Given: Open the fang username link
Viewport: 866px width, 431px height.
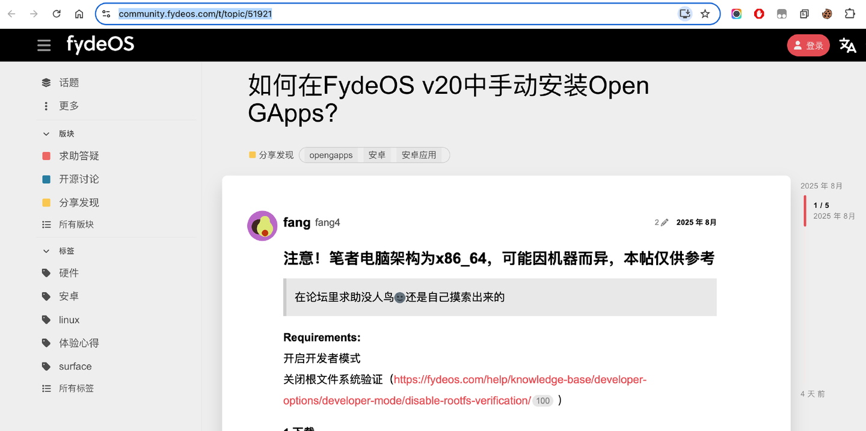Looking at the screenshot, I should click(x=297, y=222).
